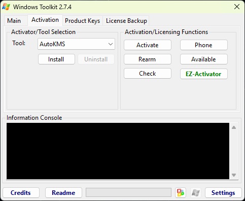Viewport: 245px width, 201px height.
Task: Click the console scrollbar up arrow
Action: click(234, 127)
